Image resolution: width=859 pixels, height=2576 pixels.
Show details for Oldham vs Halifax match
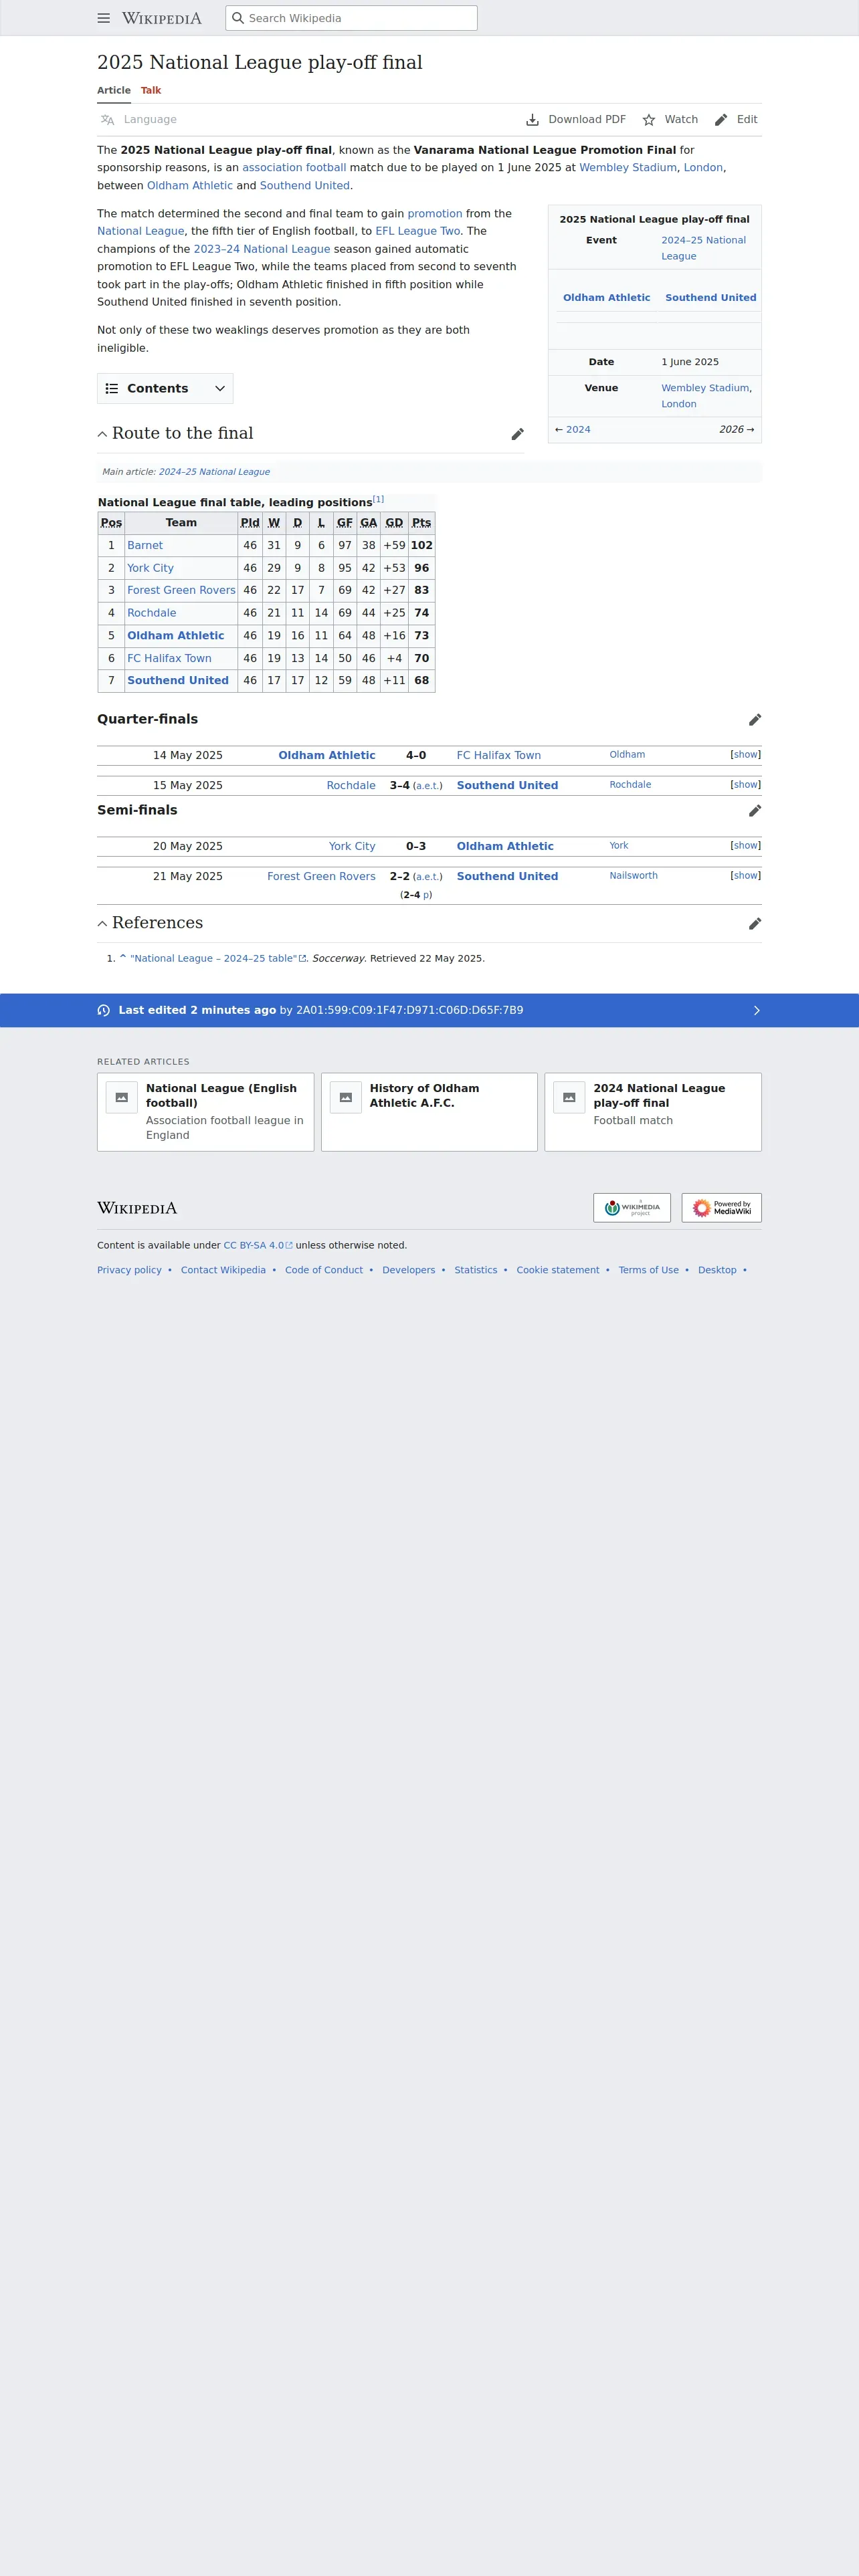click(x=745, y=755)
